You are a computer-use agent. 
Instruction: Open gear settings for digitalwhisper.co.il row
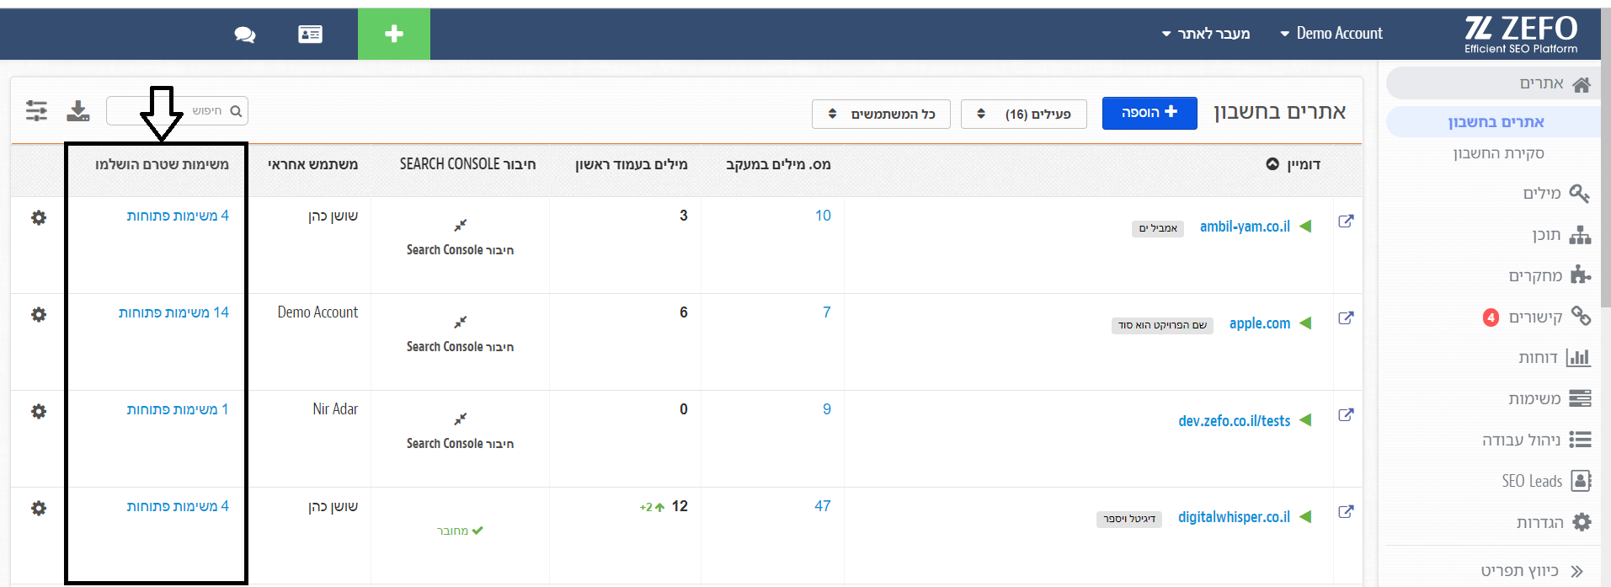coord(39,508)
